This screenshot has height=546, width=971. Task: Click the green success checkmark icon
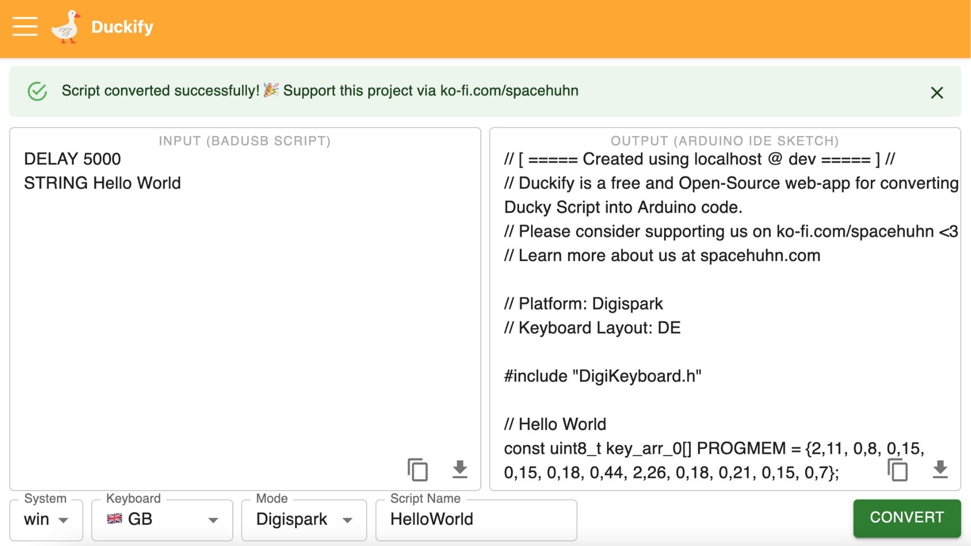(37, 92)
